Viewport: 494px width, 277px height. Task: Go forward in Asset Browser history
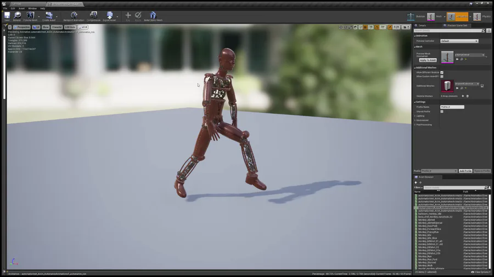(x=420, y=182)
